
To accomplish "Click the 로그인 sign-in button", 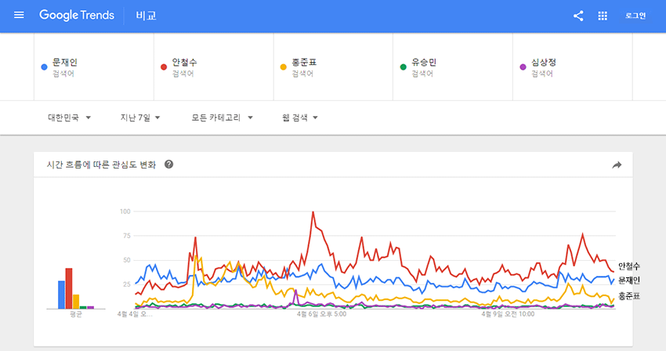I will point(635,16).
